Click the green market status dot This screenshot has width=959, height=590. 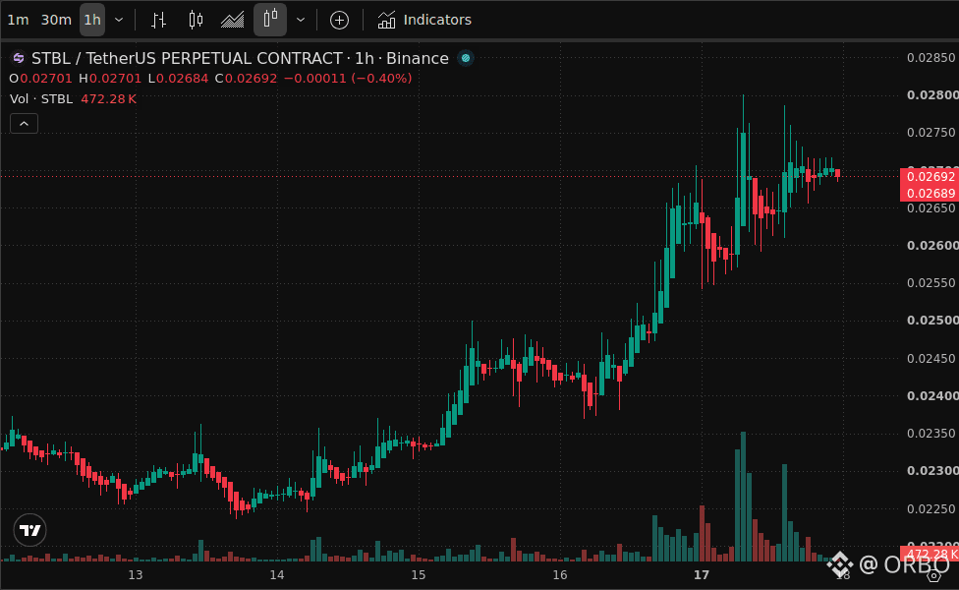click(x=466, y=58)
